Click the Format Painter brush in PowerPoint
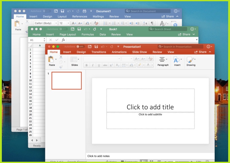 (61, 67)
